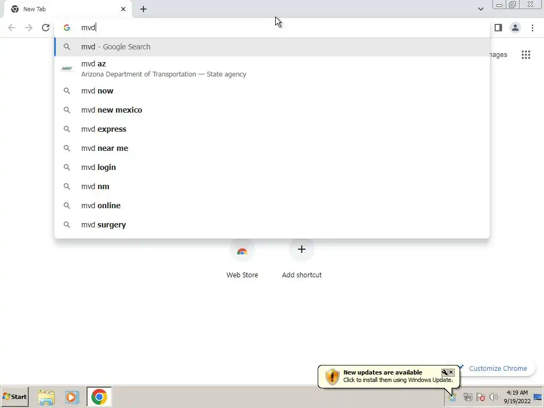Open the Web Store shortcut
This screenshot has height=408, width=544.
(x=242, y=259)
